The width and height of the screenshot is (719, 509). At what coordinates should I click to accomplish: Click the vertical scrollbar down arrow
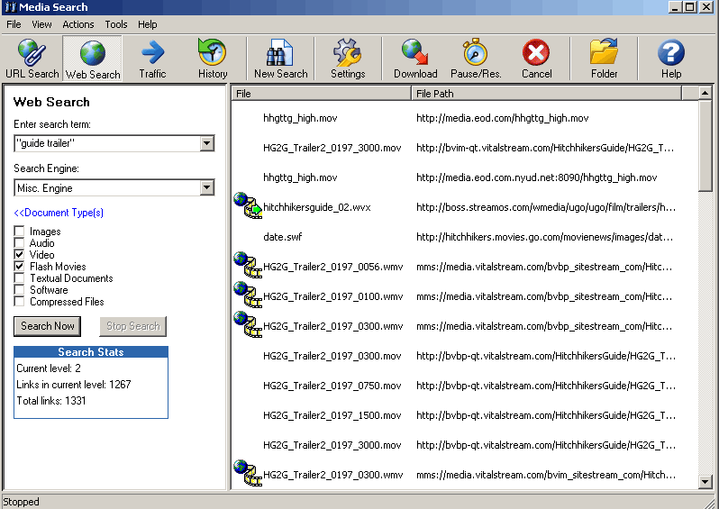[705, 482]
